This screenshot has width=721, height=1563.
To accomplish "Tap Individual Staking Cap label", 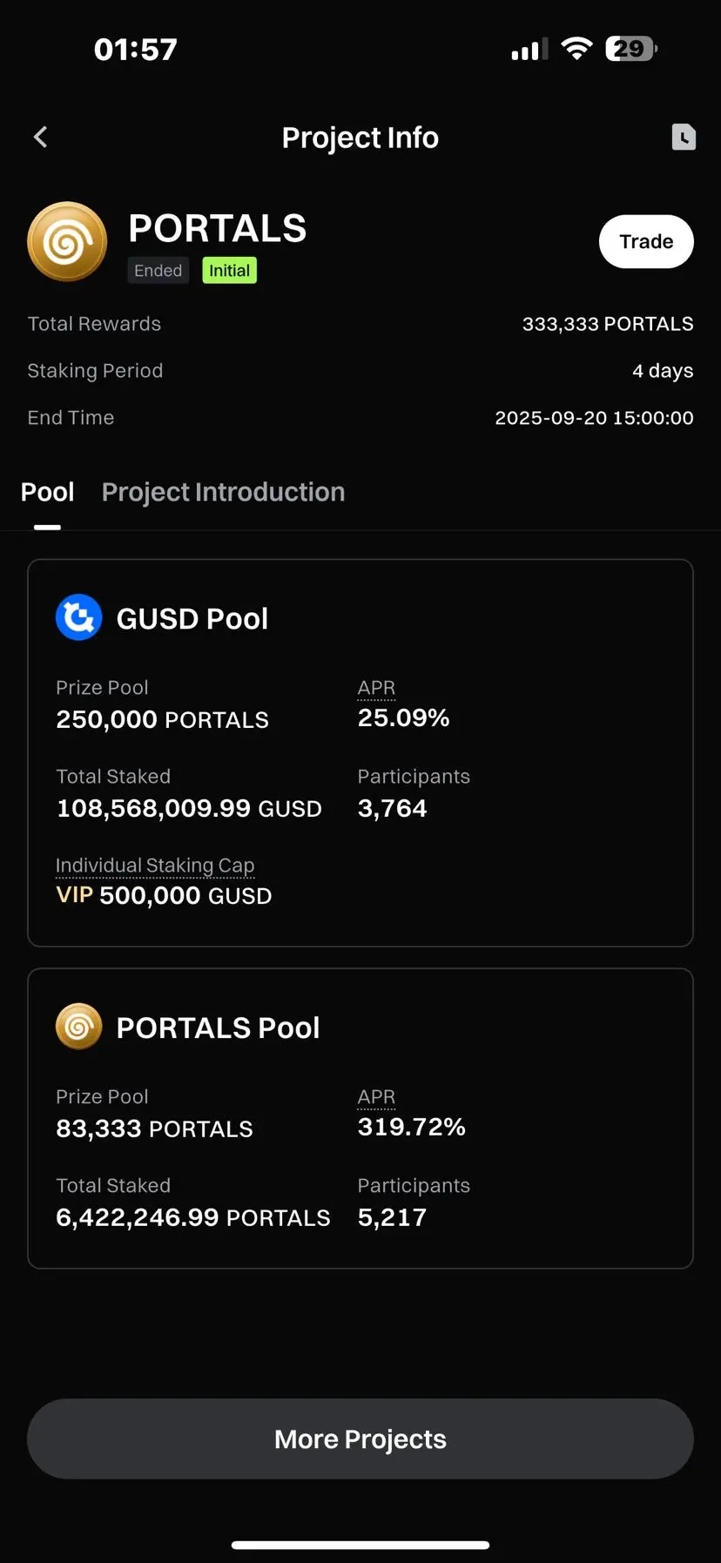I will [x=155, y=866].
